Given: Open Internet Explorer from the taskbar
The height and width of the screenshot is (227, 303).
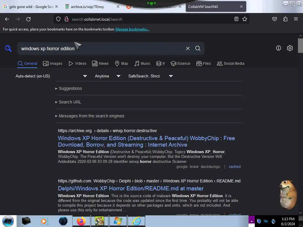Looking at the screenshot, I should click(x=136, y=221).
